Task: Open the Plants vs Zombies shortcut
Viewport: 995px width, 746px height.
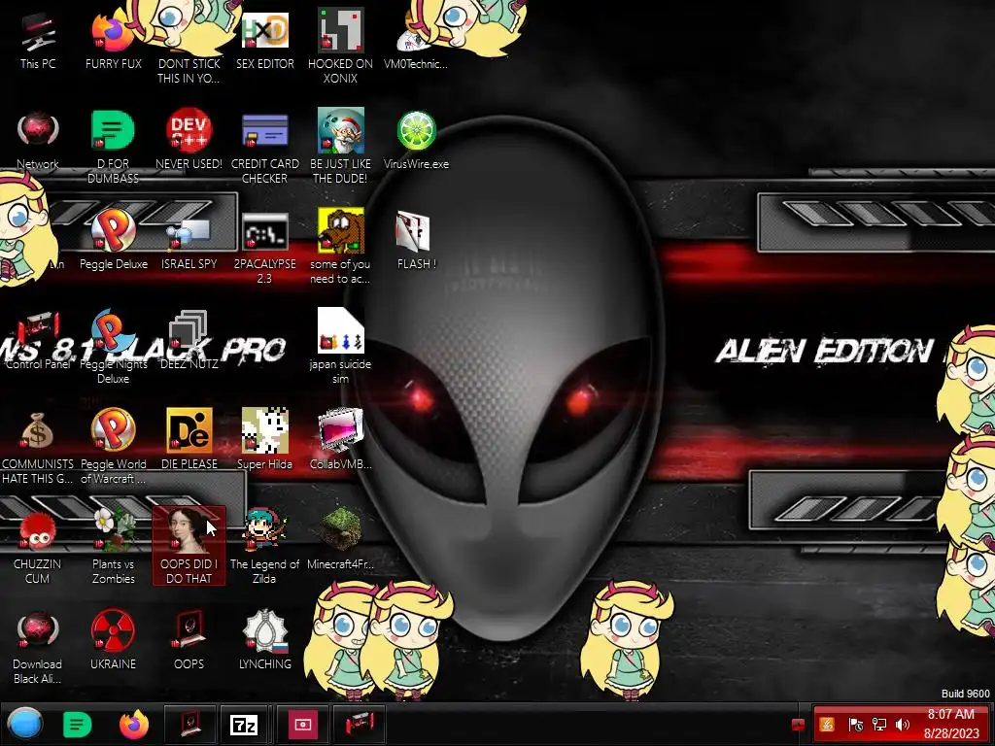Action: (113, 547)
